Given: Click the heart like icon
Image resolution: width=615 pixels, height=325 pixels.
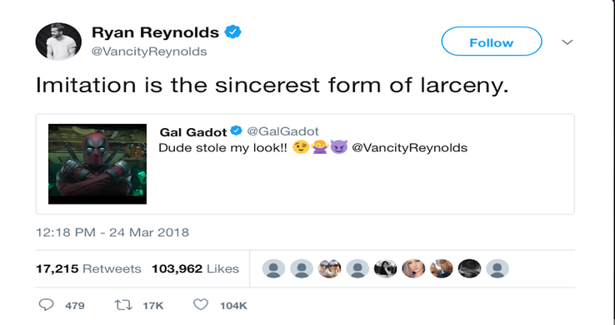Looking at the screenshot, I should coord(201,305).
